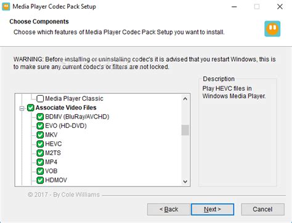Toggle the MKV checkbox off

pos(40,135)
